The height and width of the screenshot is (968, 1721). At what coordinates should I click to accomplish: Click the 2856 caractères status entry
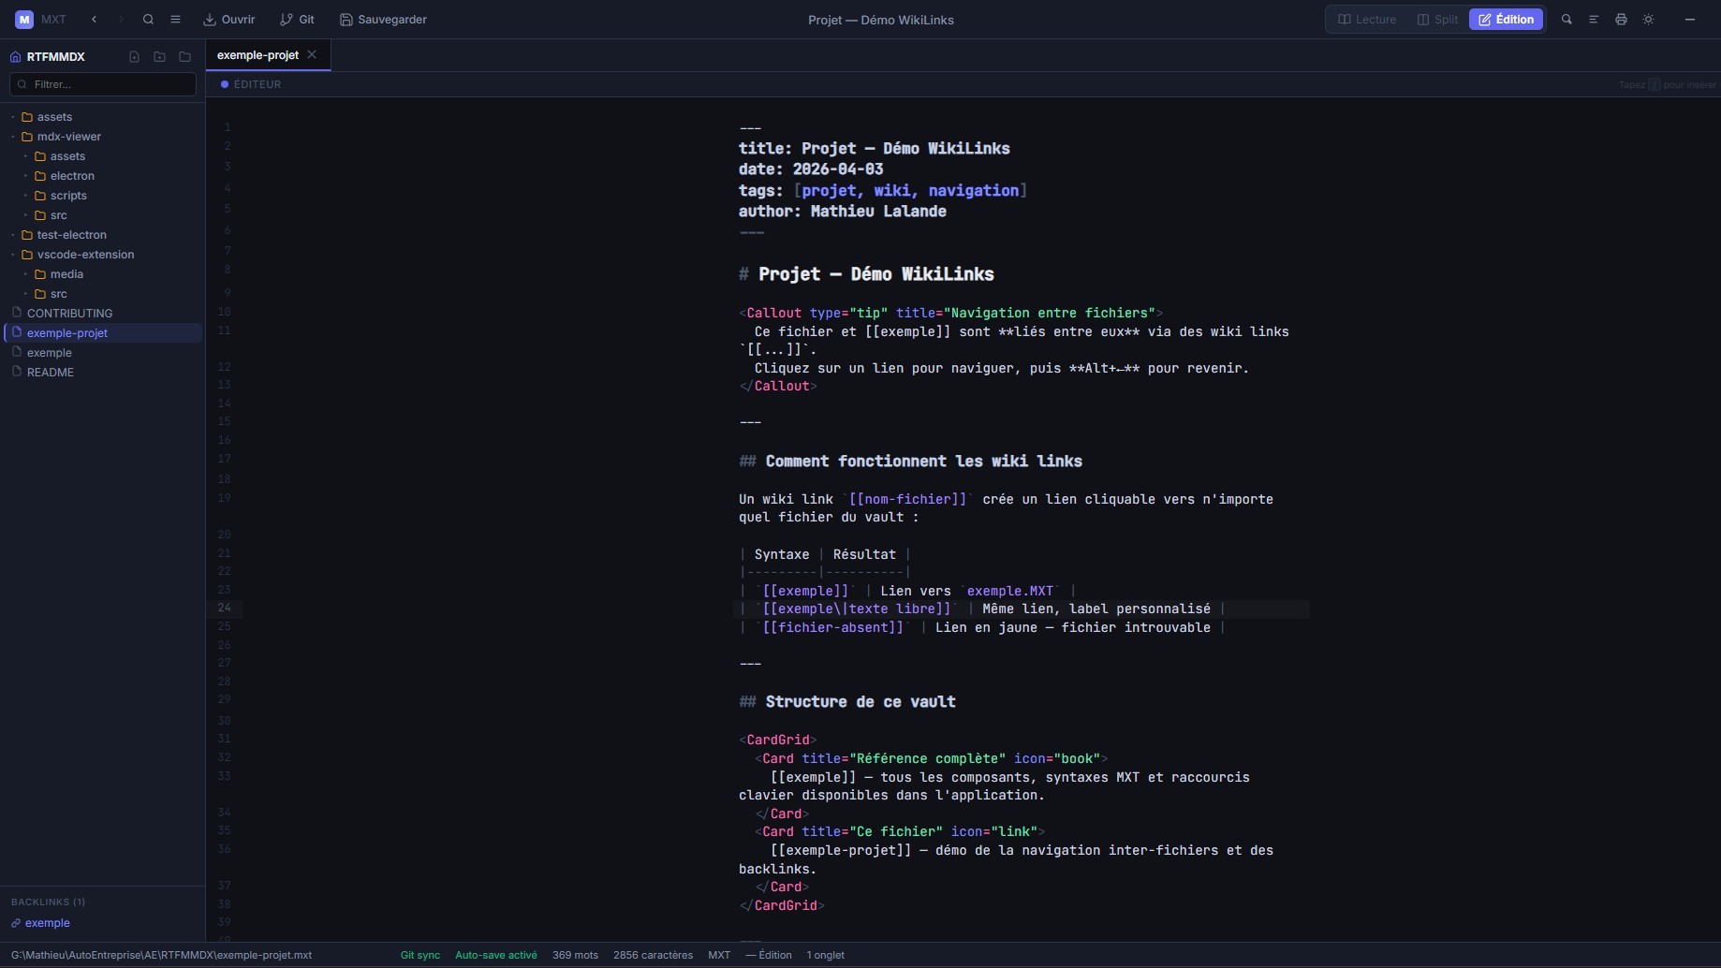click(654, 955)
